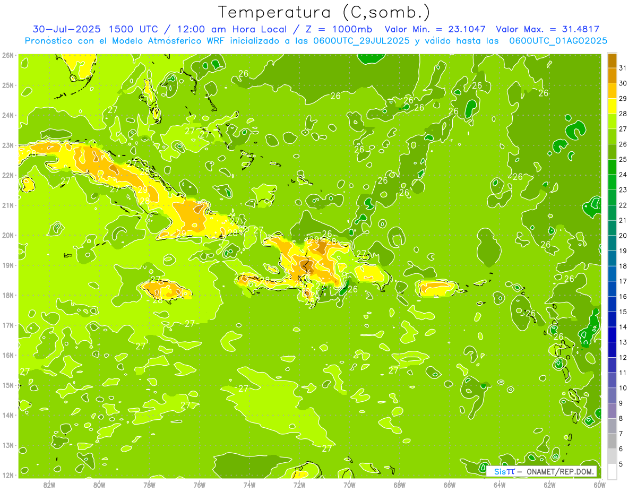This screenshot has height=492, width=637.
Task: Click the "68W" longitude axis label
Action: tap(399, 485)
